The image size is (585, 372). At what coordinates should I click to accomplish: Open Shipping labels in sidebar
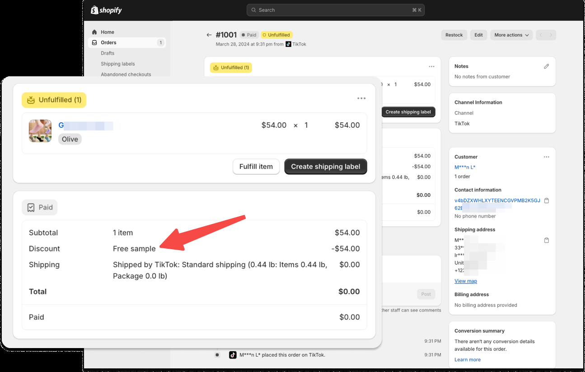pos(117,64)
